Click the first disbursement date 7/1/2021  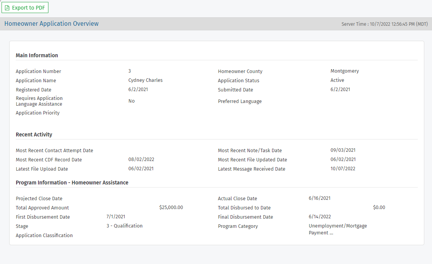click(116, 217)
